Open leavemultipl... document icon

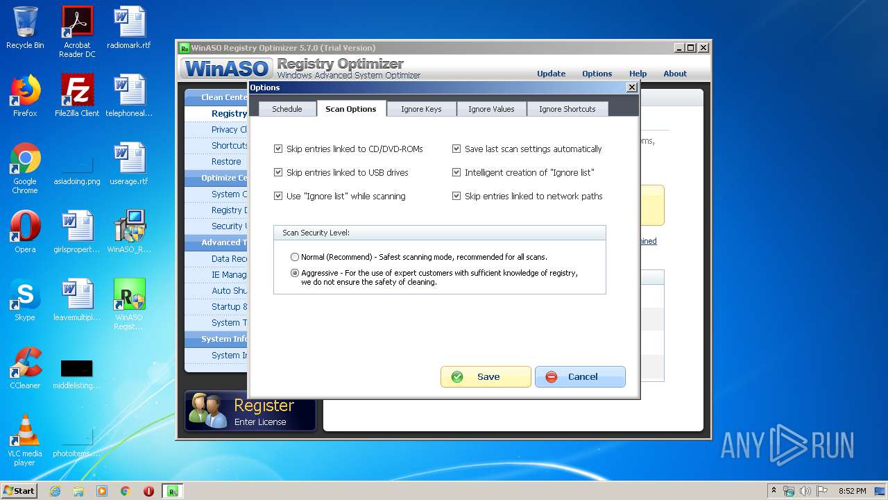(x=77, y=300)
